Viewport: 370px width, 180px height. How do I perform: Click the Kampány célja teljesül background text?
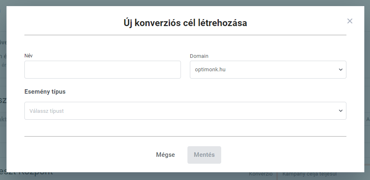[309, 174]
